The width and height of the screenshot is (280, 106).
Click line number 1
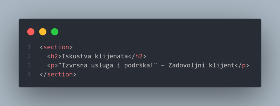pos(29,47)
